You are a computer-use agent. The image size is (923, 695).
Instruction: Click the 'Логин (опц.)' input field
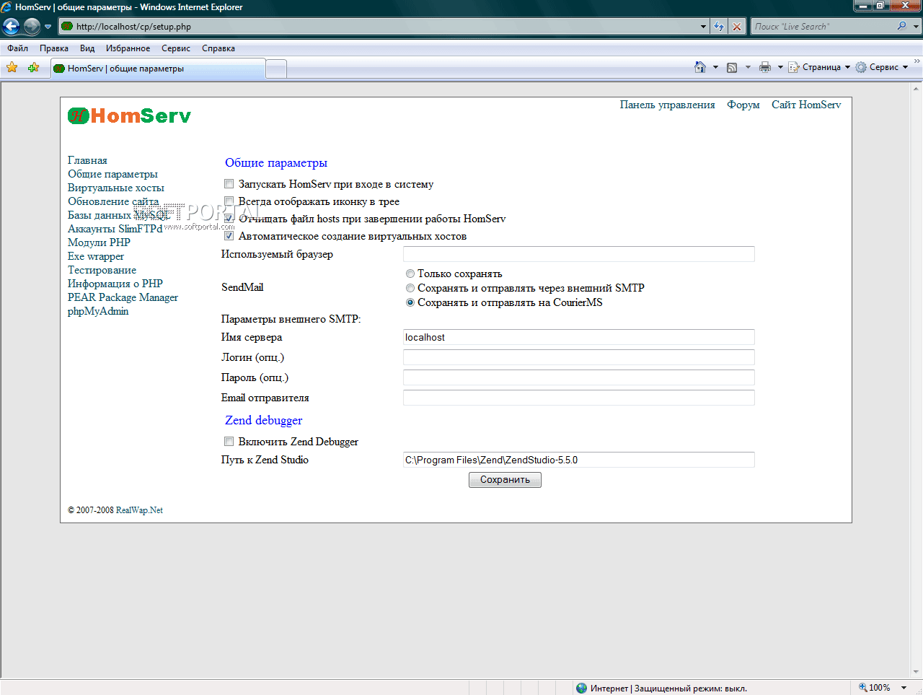point(579,357)
